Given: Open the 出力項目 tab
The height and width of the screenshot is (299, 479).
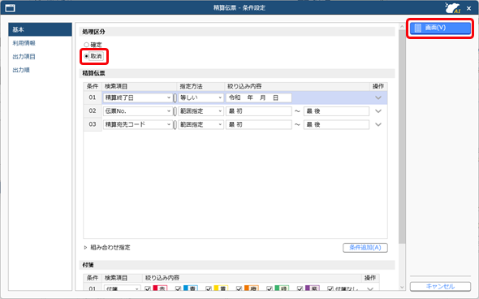Looking at the screenshot, I should pyautogui.click(x=24, y=57).
